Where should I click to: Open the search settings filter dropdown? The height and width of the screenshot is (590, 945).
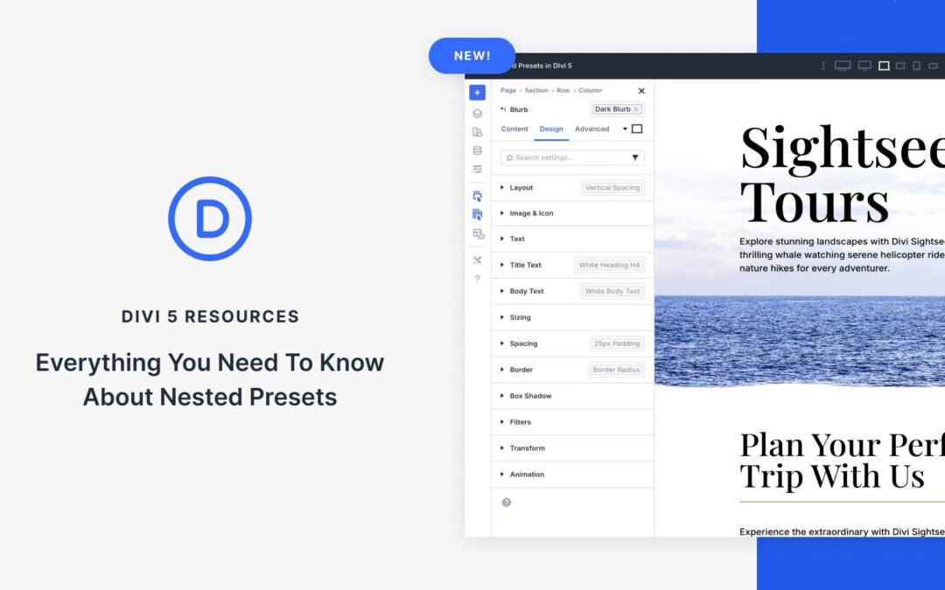(x=635, y=158)
